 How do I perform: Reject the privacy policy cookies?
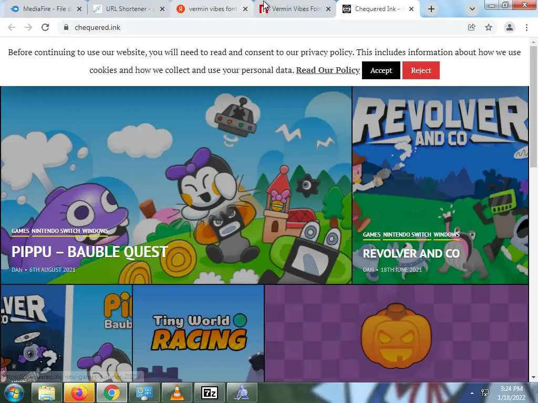click(421, 70)
